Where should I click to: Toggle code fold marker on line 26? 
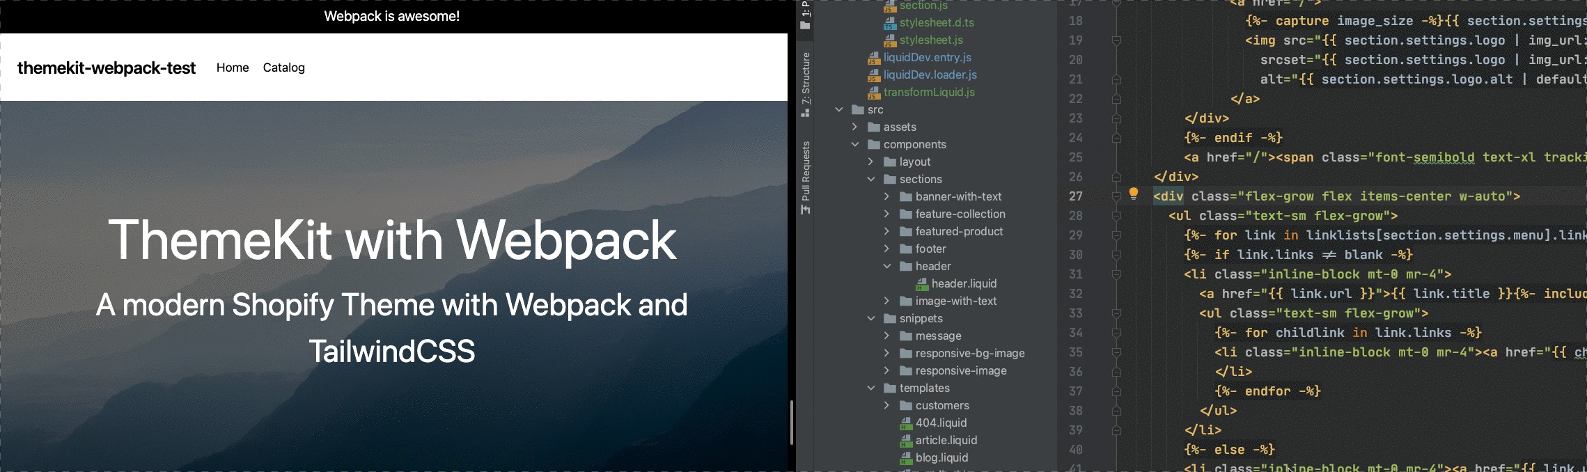(1116, 177)
